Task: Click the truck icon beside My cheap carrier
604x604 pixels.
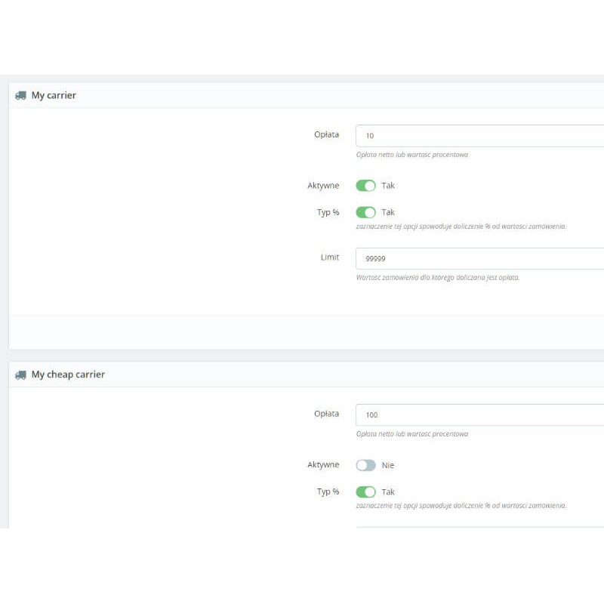Action: click(x=21, y=374)
